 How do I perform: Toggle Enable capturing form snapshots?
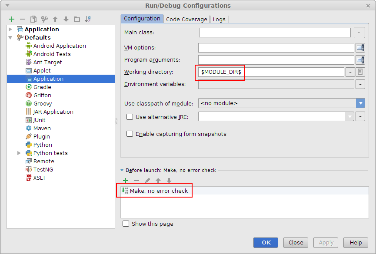click(x=130, y=134)
